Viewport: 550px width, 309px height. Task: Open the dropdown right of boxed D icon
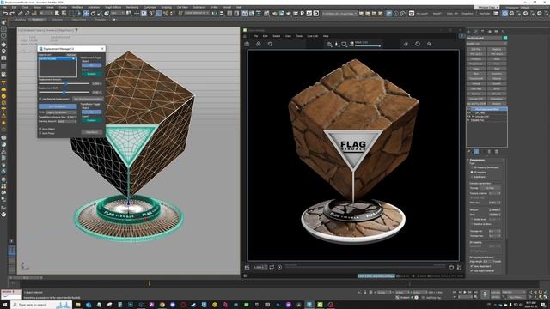tap(339, 14)
